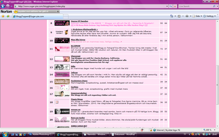The image size is (219, 137).
Task: Expand Norton phishing protection dropdown arrow
Action: pyautogui.click(x=58, y=11)
